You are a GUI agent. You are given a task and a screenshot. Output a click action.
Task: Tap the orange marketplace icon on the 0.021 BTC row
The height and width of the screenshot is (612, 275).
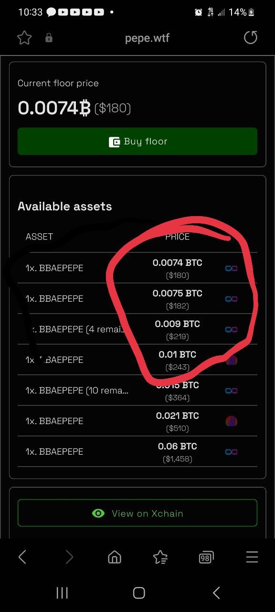231,421
